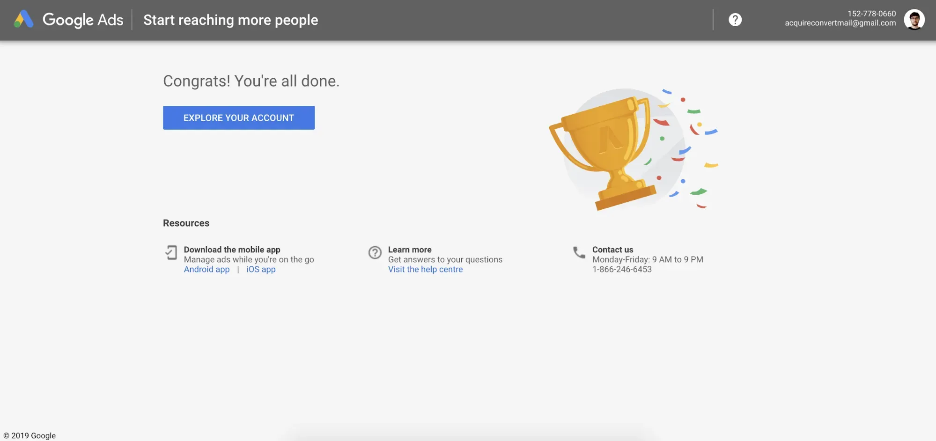The image size is (936, 441).
Task: Open help via the header question mark icon
Action: (735, 20)
